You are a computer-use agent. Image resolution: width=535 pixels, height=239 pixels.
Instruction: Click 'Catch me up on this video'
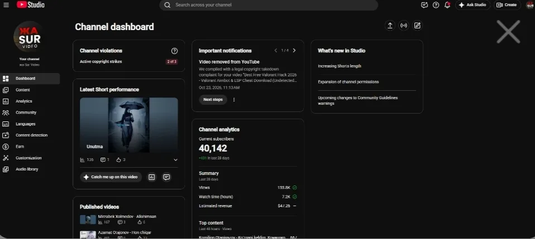pyautogui.click(x=111, y=177)
